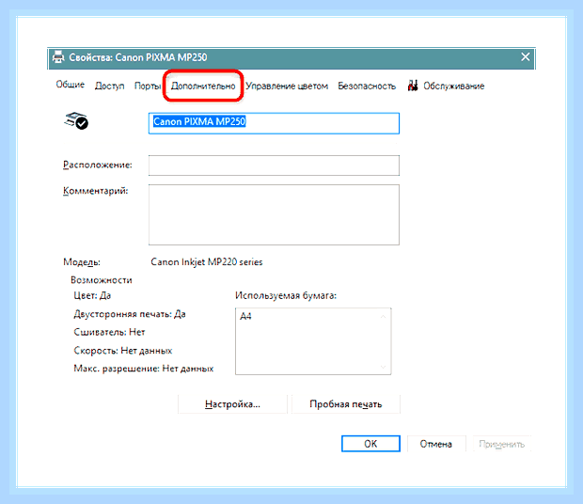Click the Комментарий label
Image resolution: width=583 pixels, height=504 pixels.
click(x=96, y=191)
